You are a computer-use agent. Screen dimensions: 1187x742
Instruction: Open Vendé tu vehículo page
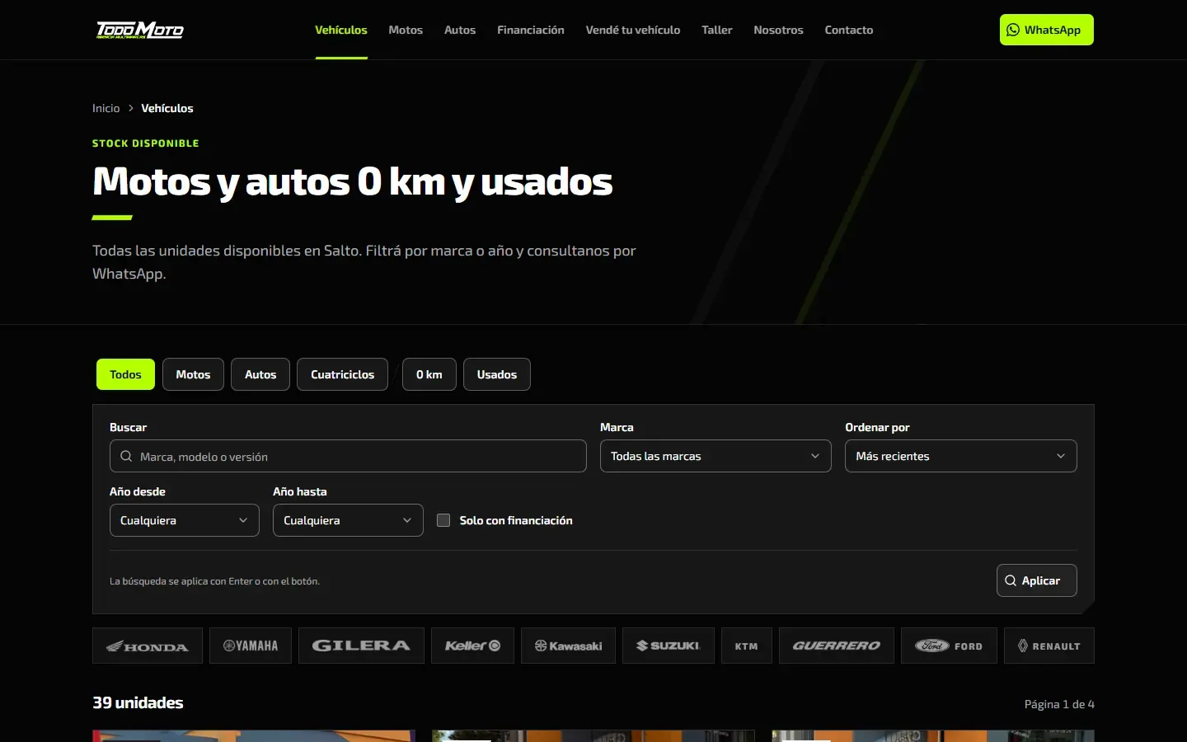pos(633,30)
